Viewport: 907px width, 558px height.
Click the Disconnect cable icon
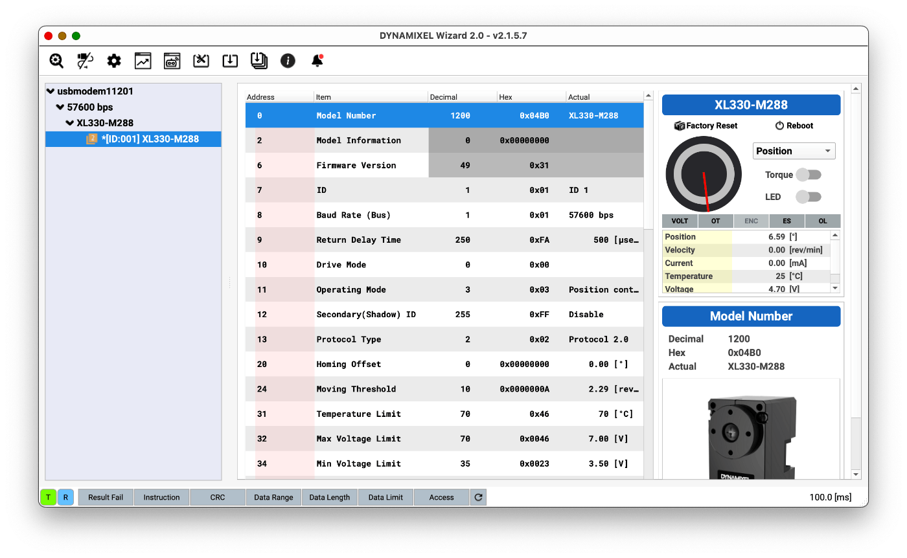pos(85,61)
